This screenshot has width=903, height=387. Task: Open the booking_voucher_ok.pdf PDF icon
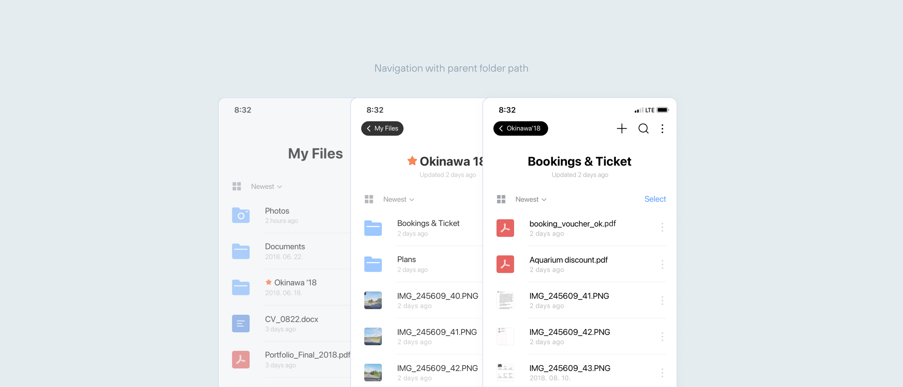coord(505,228)
